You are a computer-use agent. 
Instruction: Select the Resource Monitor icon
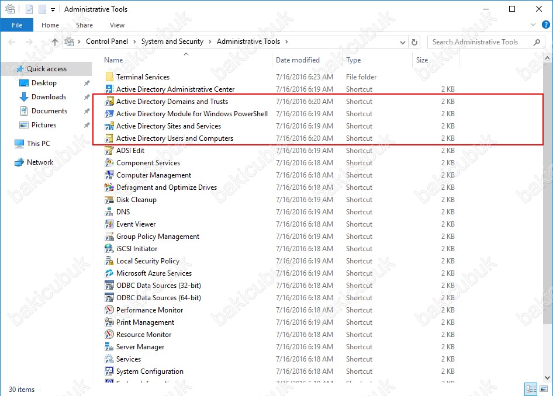coord(109,335)
